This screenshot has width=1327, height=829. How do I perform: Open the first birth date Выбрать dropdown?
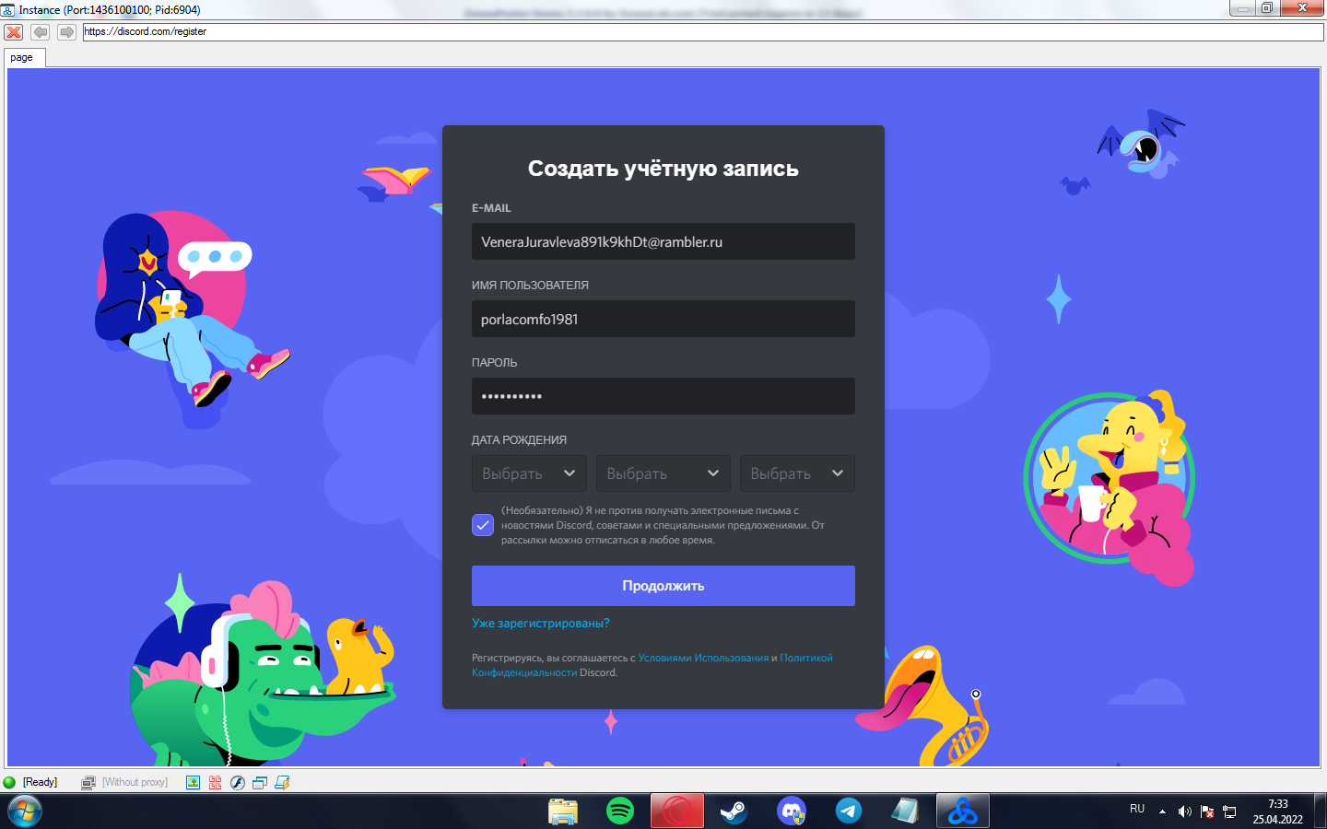coord(529,473)
